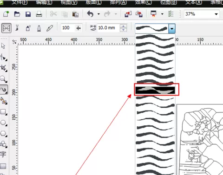Select the Artistic Media tool
Image resolution: width=223 pixels, height=175 pixels.
pos(4,90)
